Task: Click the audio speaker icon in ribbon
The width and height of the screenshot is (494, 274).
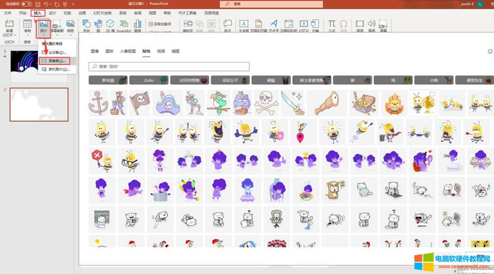Action: coord(371,26)
